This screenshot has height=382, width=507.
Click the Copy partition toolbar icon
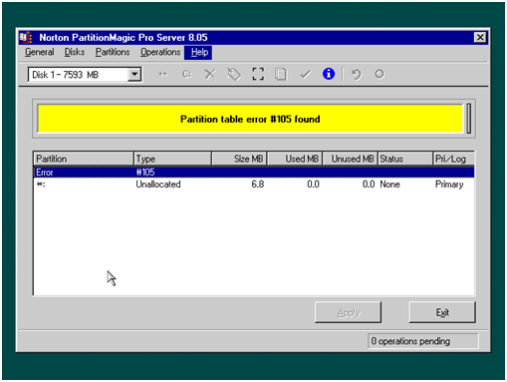[x=281, y=74]
